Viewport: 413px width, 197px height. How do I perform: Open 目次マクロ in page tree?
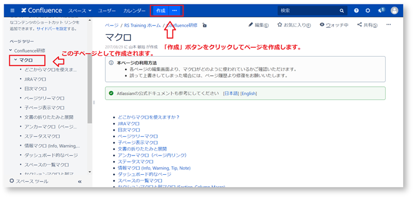(x=36, y=89)
